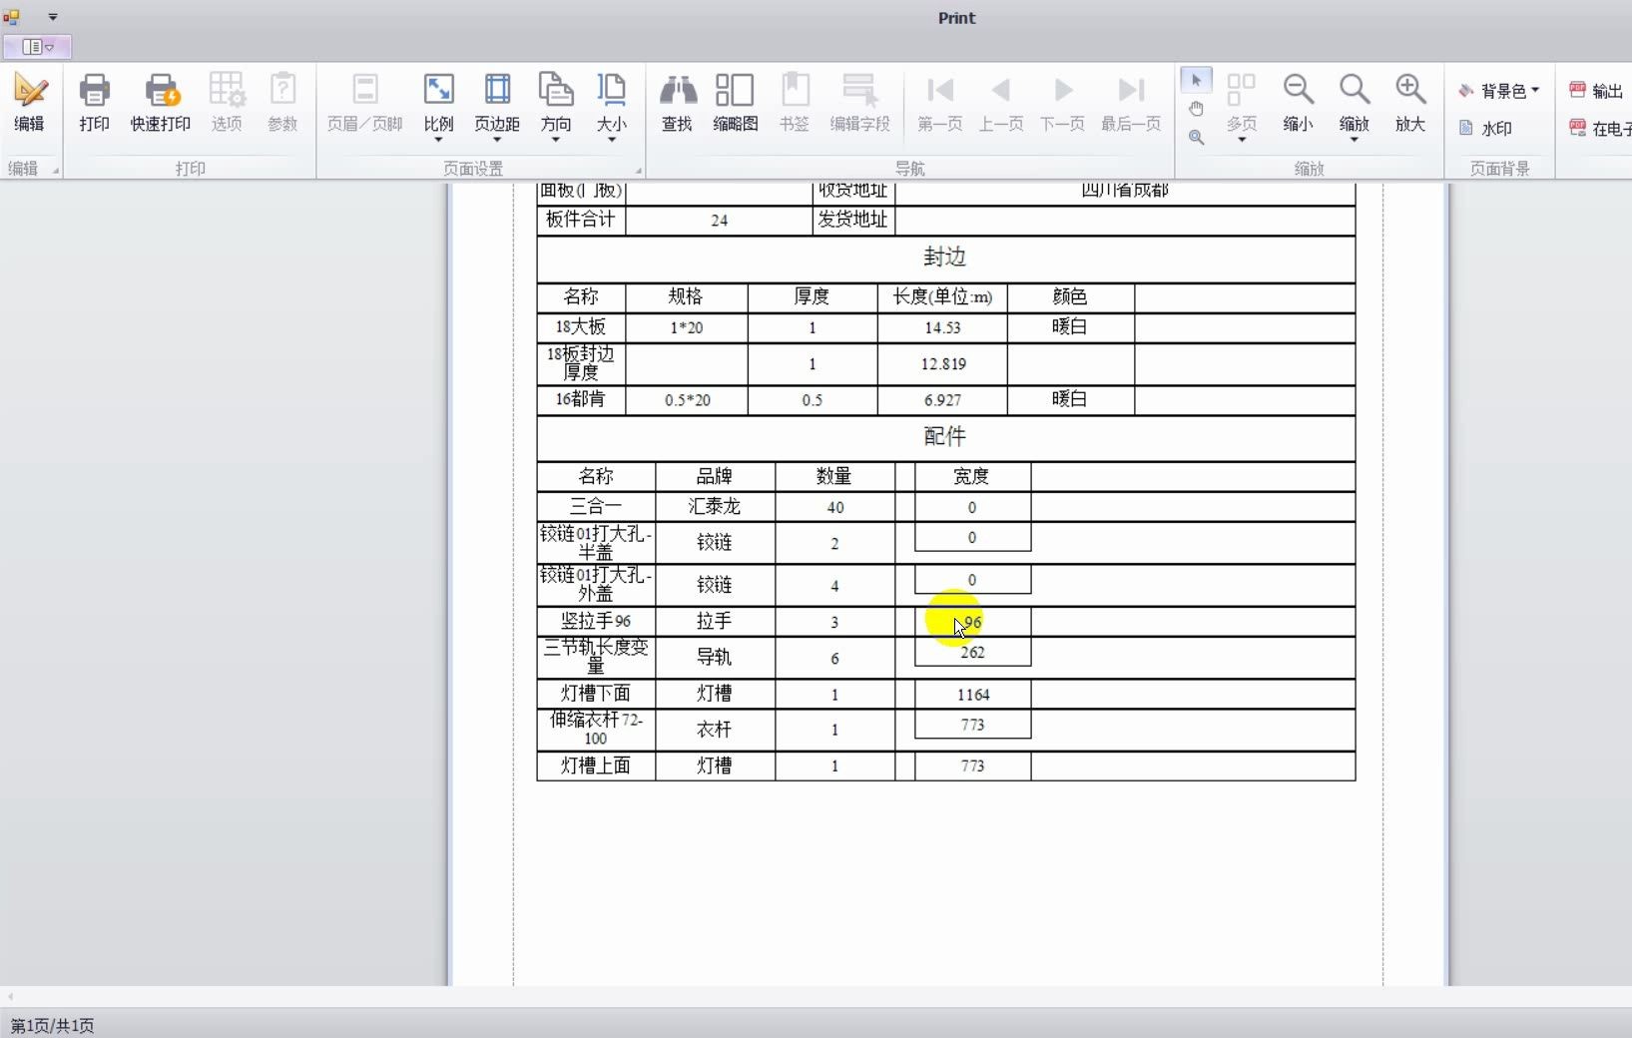Click the 封边 section heading

pyautogui.click(x=944, y=258)
